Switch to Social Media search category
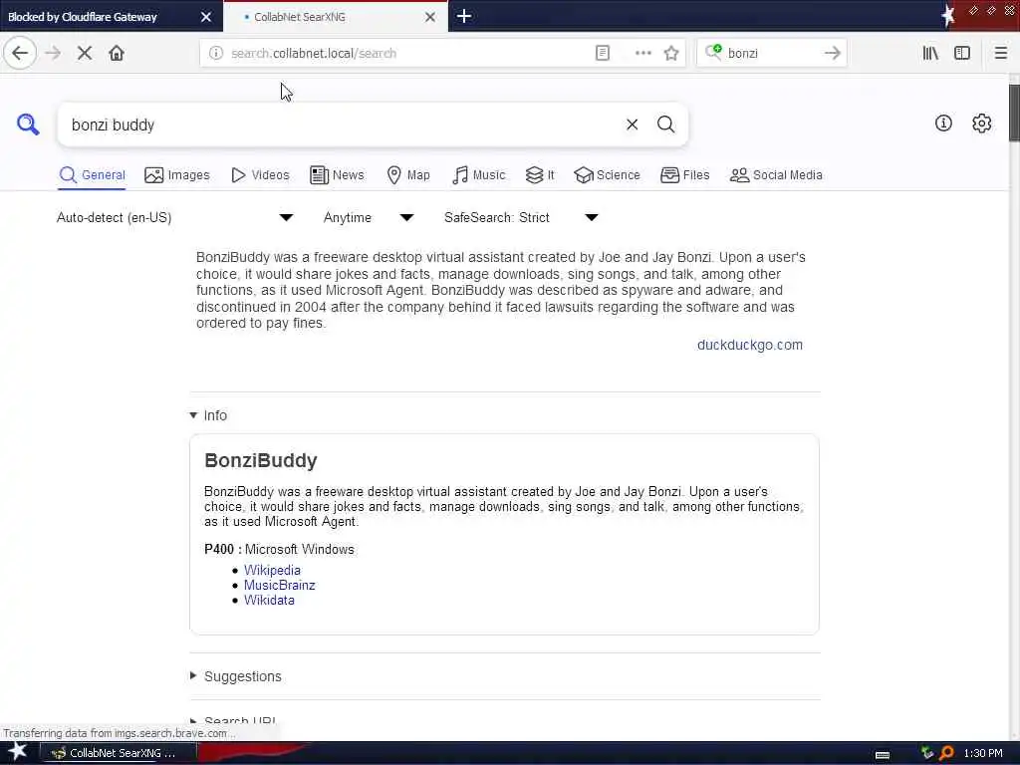1020x765 pixels. [x=776, y=175]
